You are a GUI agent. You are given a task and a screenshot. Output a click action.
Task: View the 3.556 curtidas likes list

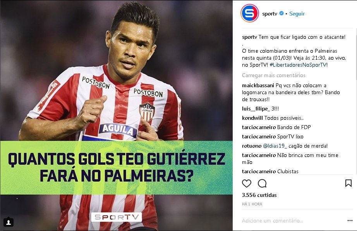tap(259, 195)
